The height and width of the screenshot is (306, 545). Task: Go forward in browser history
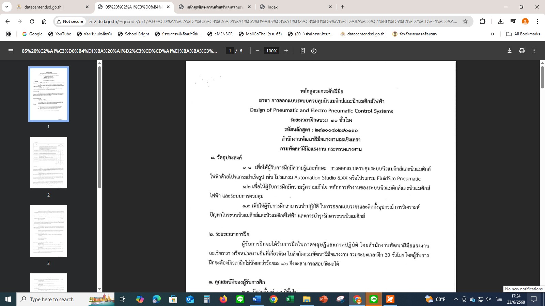tap(20, 21)
